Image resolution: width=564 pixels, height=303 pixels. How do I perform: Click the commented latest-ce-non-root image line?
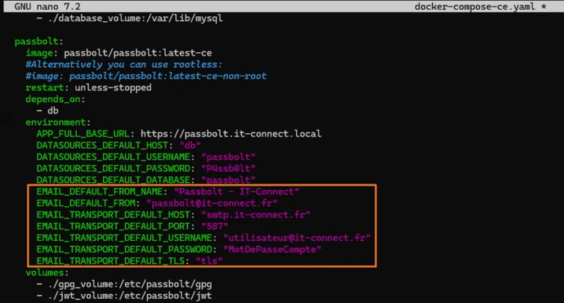click(146, 76)
